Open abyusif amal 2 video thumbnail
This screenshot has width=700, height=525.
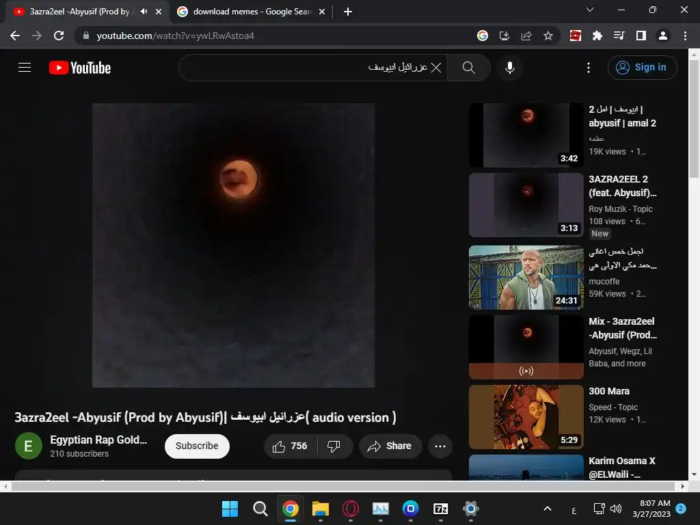coord(526,135)
